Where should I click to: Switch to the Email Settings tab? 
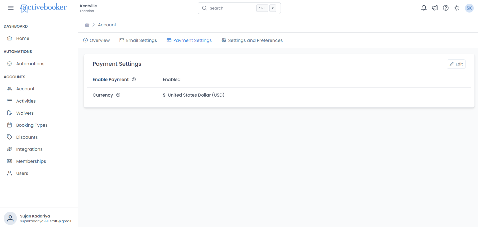[138, 40]
